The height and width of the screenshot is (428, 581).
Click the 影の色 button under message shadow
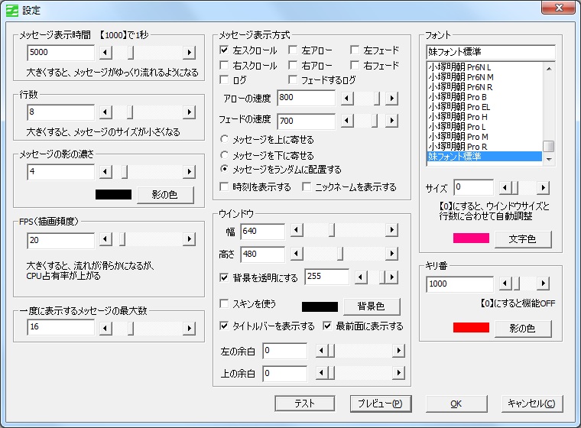coord(165,195)
